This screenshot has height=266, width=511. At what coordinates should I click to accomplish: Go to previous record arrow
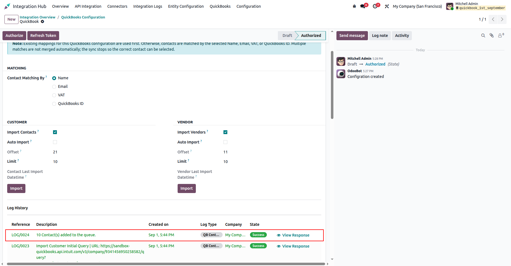click(493, 19)
